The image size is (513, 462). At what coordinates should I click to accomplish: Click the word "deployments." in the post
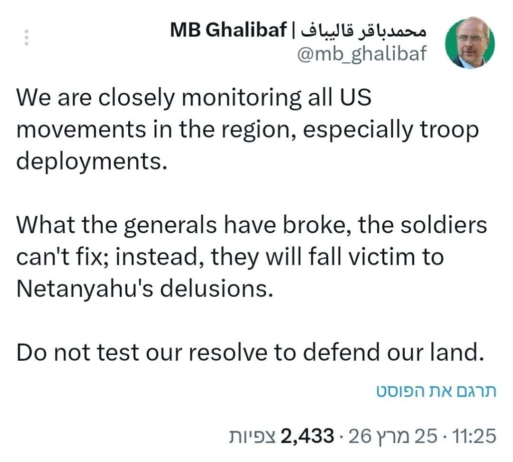click(x=91, y=163)
